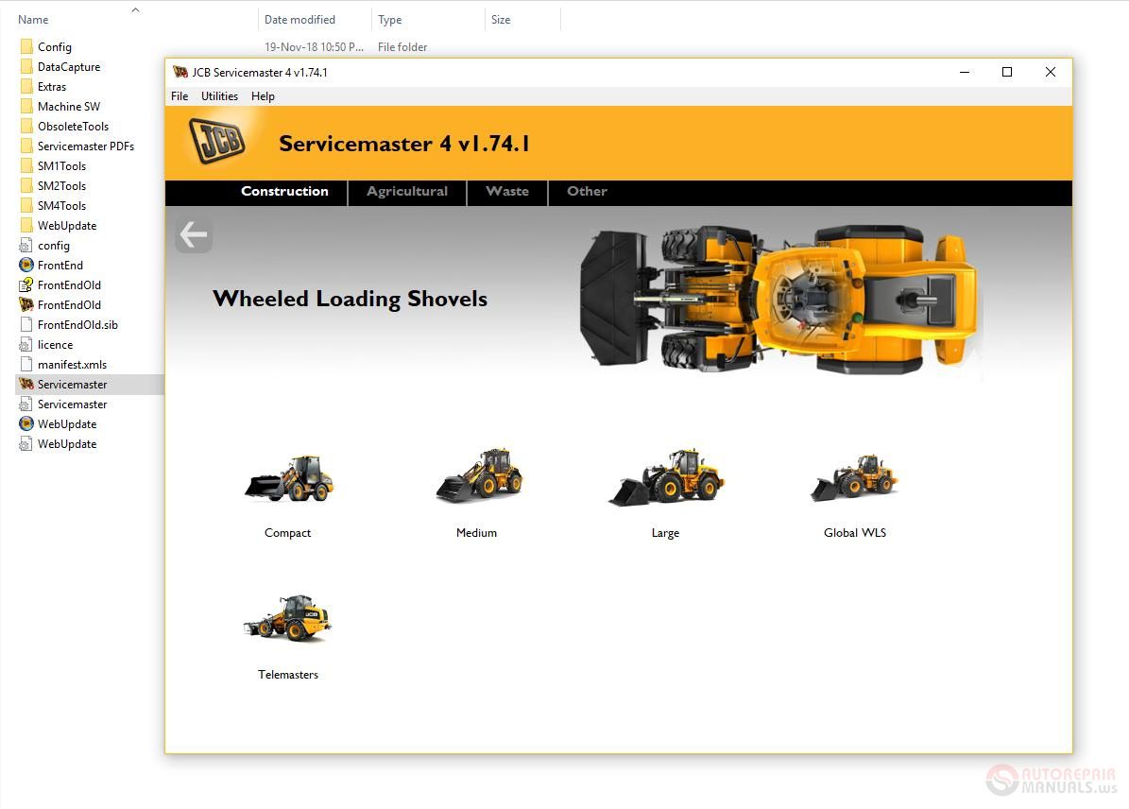Image resolution: width=1129 pixels, height=809 pixels.
Task: Click the JCB logo in the banner
Action: [x=216, y=141]
